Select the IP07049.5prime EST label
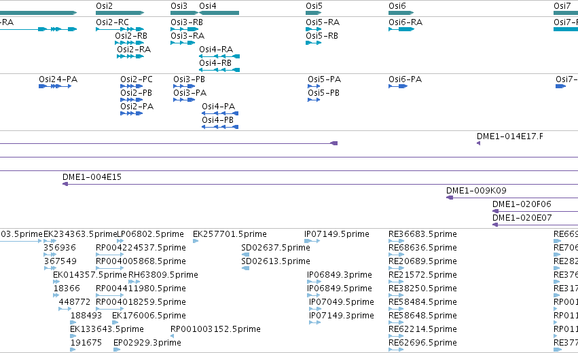This screenshot has height=353, width=578. pyautogui.click(x=342, y=302)
